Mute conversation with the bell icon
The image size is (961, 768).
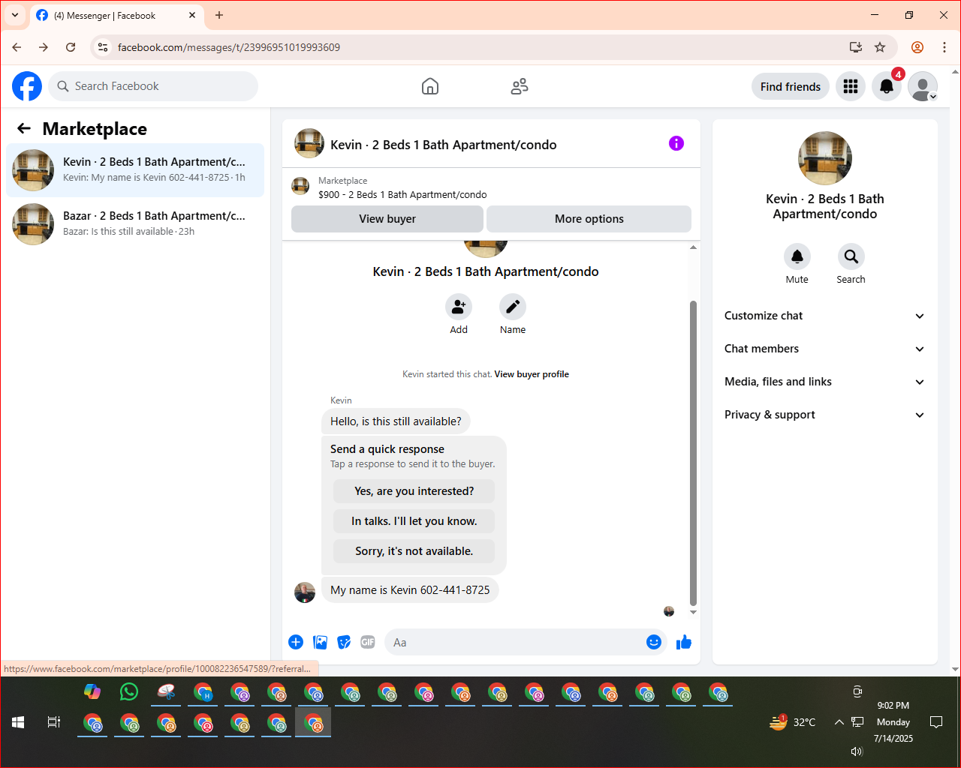797,256
